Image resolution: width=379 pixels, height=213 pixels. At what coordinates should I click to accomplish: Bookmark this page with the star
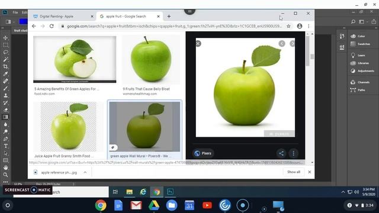(288, 26)
